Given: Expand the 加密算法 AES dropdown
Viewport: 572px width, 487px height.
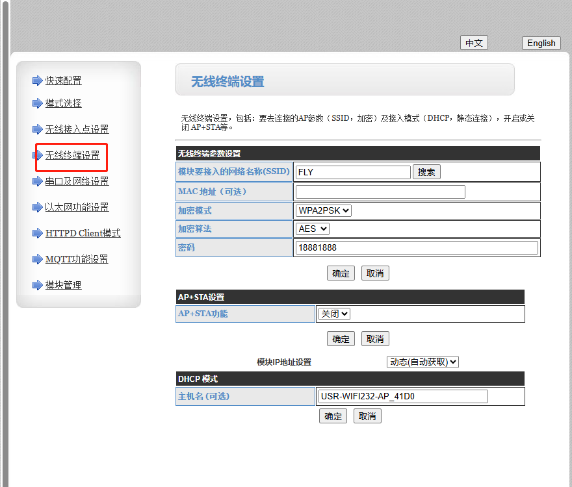Looking at the screenshot, I should tap(313, 229).
